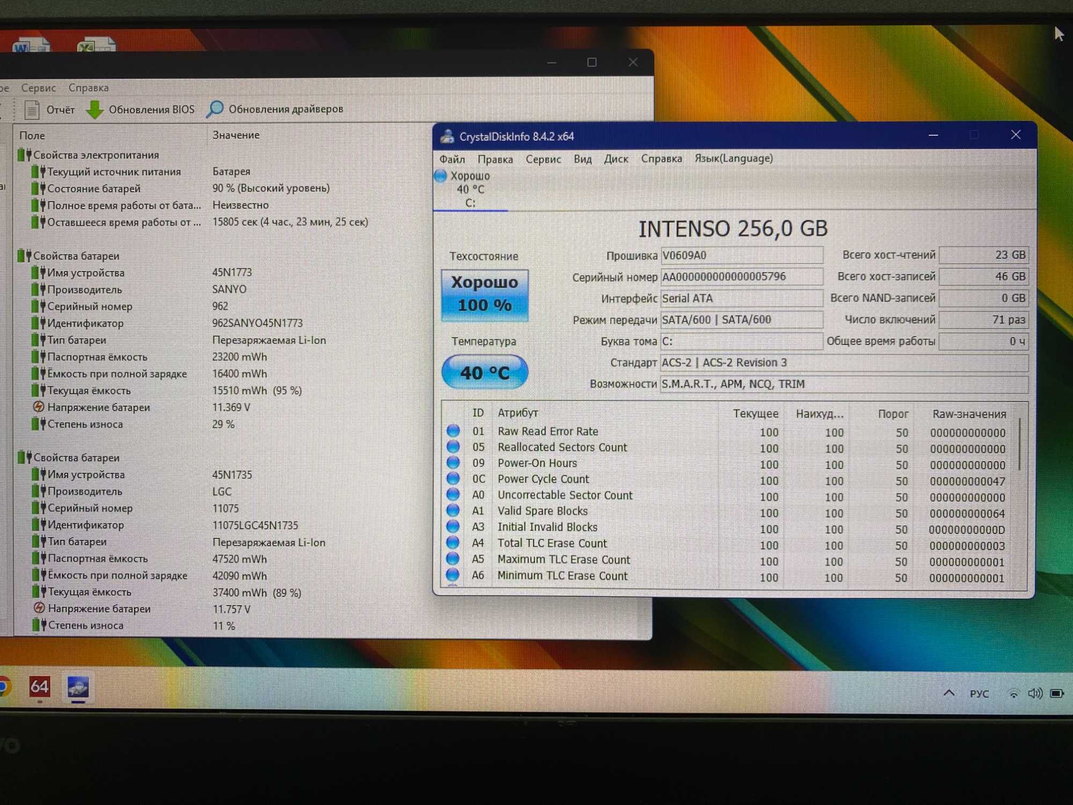Click the AIDA64 icon in the taskbar
The width and height of the screenshot is (1073, 805).
[39, 687]
